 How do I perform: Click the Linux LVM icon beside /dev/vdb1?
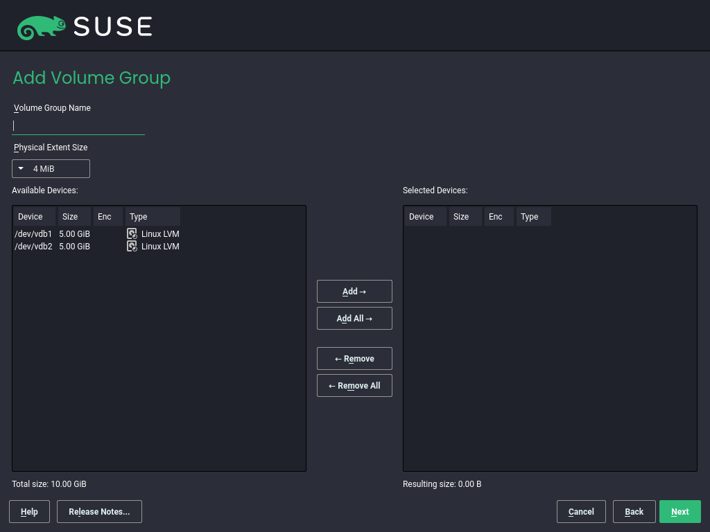point(132,234)
